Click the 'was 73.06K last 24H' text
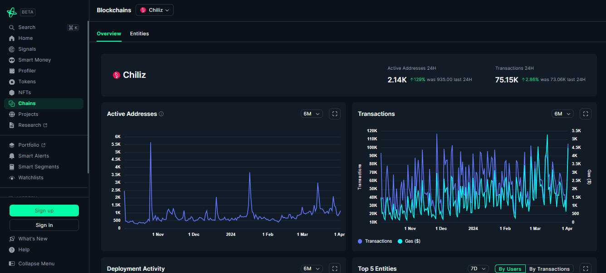606x273 pixels. coord(562,80)
